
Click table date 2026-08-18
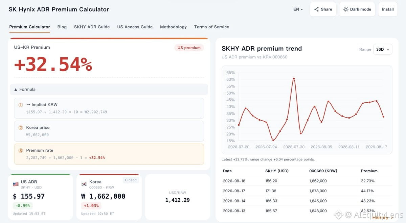234,181
